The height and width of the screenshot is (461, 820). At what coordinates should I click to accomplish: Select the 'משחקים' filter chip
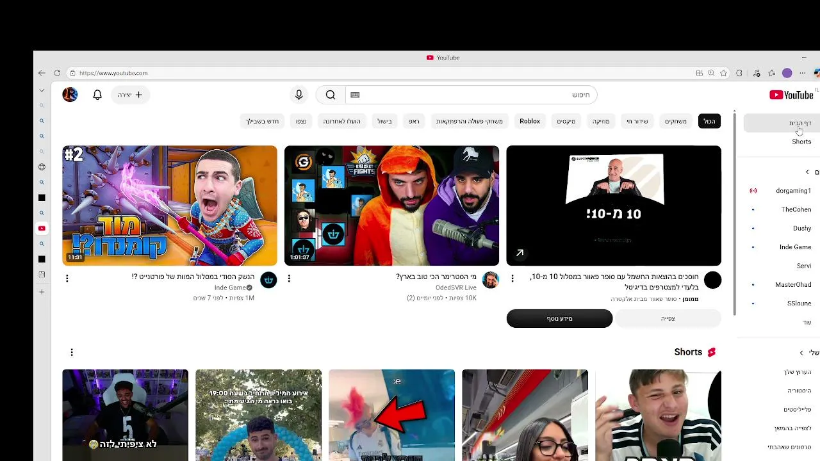point(675,121)
